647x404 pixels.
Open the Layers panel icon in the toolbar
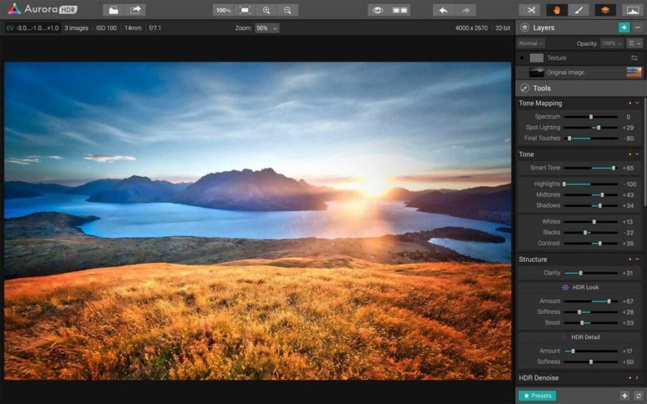pyautogui.click(x=605, y=9)
